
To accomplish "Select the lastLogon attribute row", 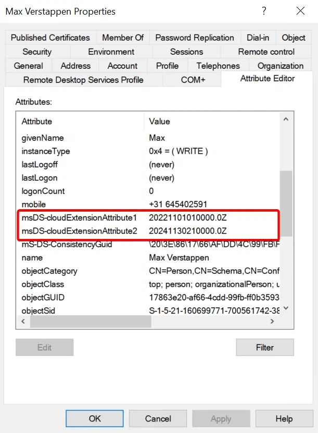I will (148, 177).
